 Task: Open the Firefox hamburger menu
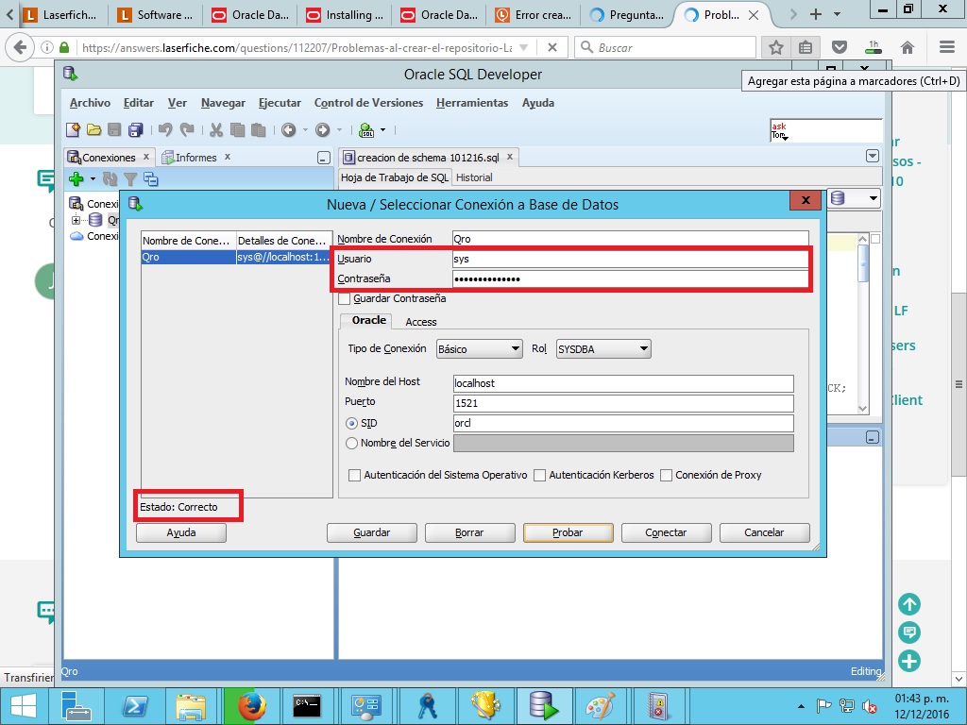947,47
